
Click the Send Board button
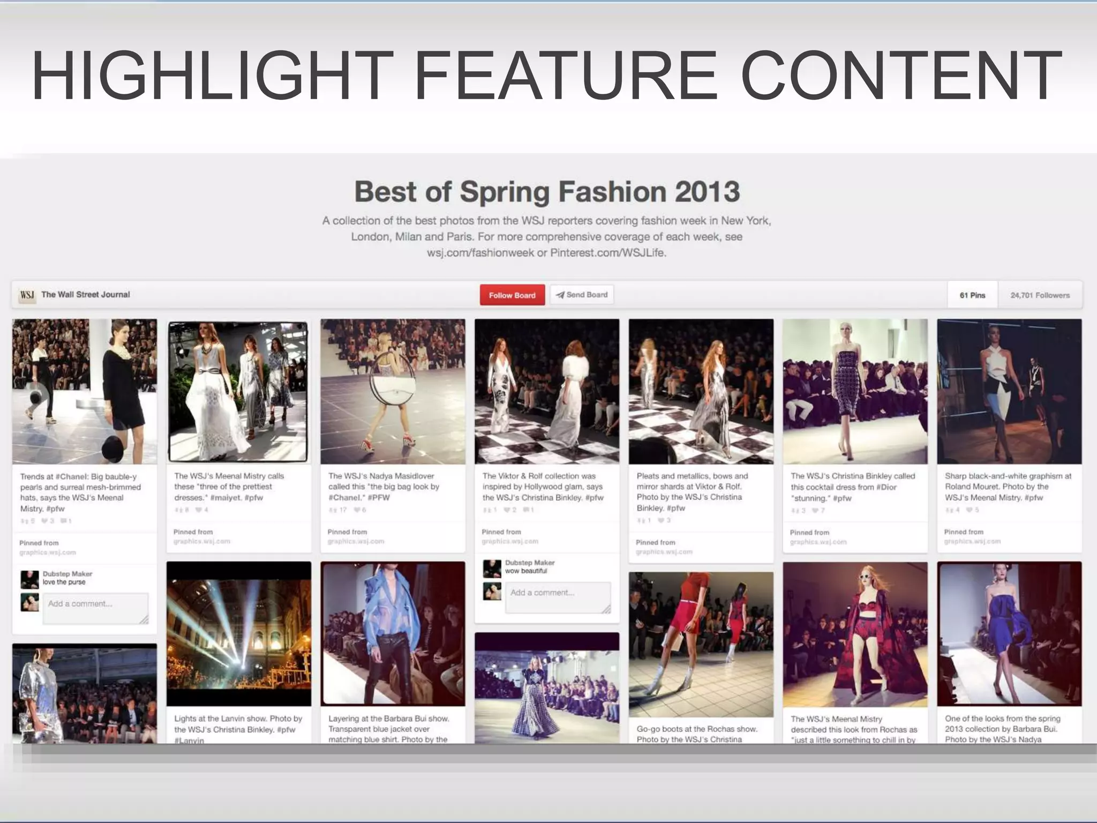582,295
